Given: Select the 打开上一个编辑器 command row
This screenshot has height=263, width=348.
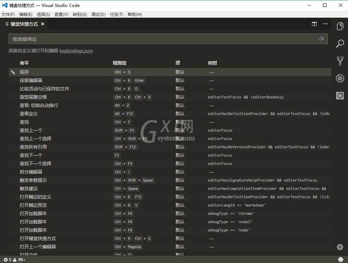Looking at the screenshot, I should coord(170,247).
